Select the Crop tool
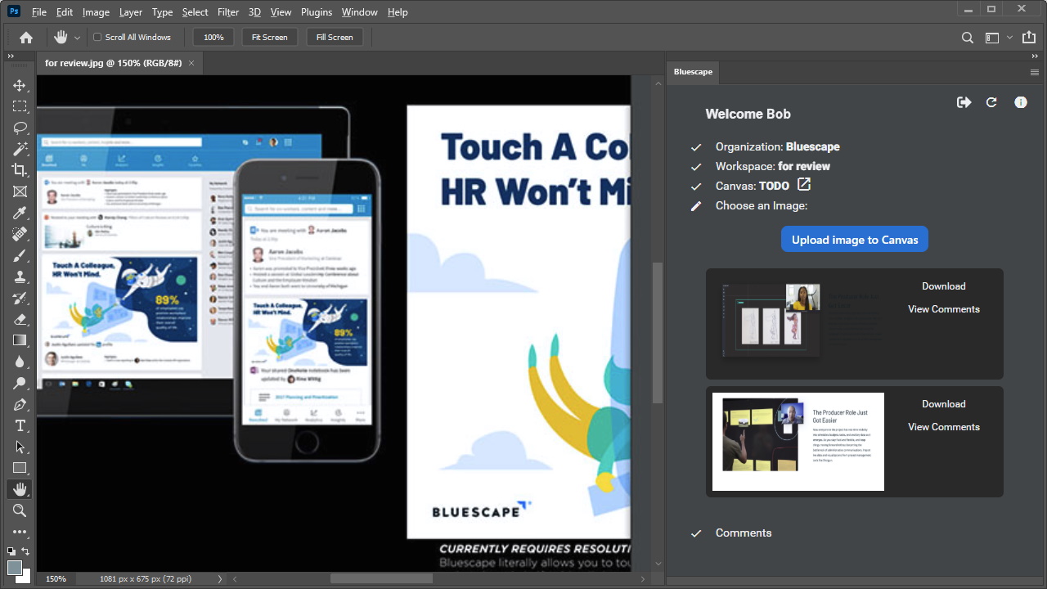1047x589 pixels. click(20, 170)
